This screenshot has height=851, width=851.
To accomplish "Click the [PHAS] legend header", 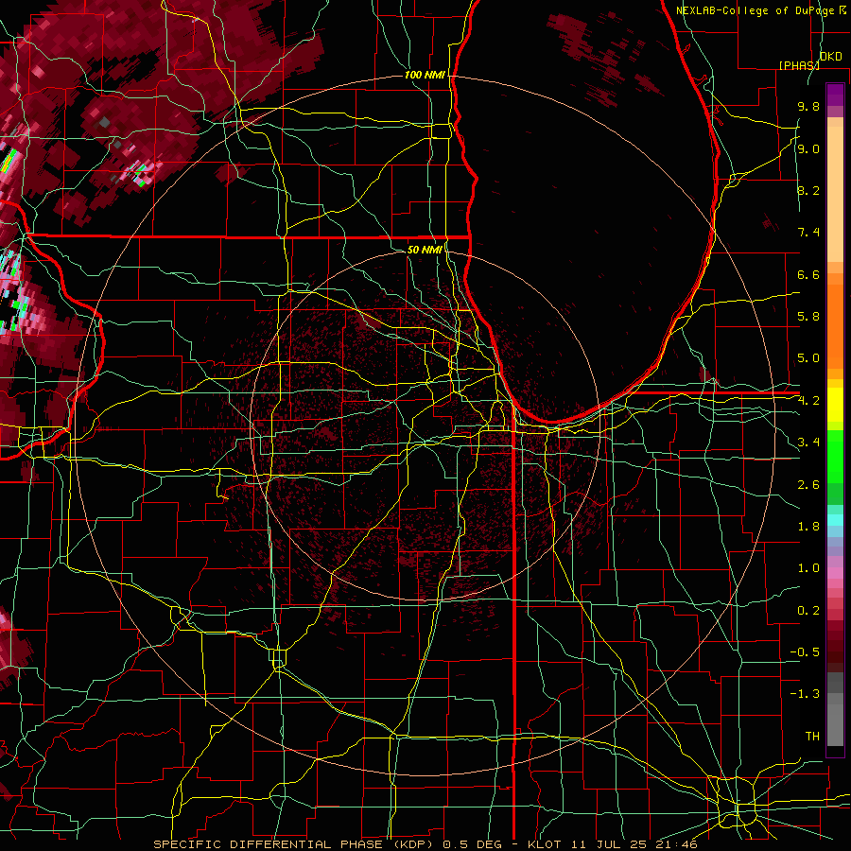I will (x=799, y=65).
